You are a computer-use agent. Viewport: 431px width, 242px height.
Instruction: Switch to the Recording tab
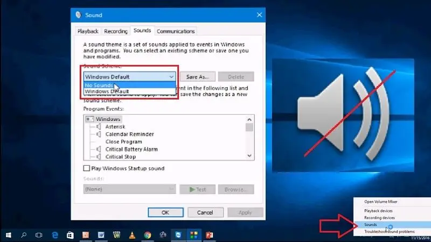116,31
